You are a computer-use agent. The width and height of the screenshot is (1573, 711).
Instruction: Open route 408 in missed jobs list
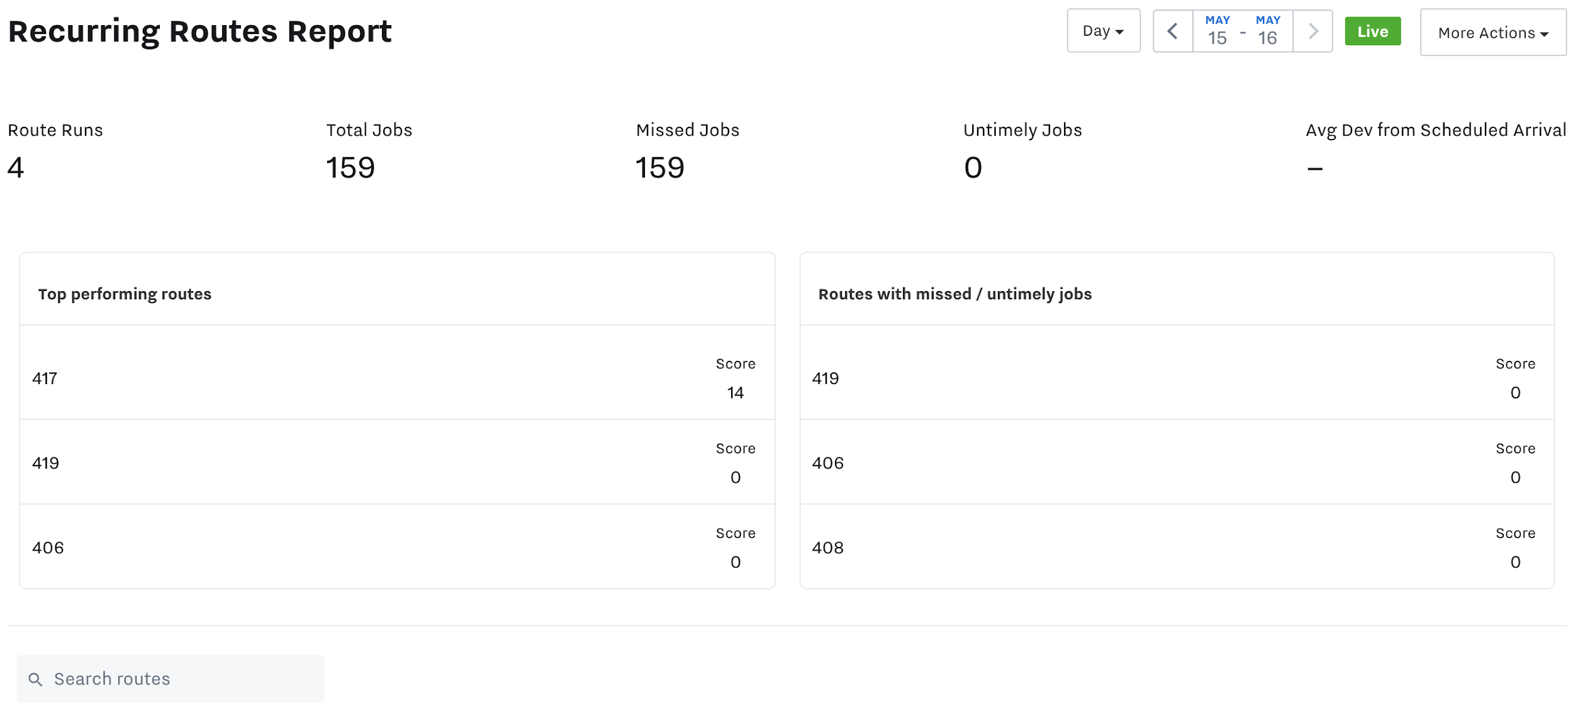tap(827, 548)
